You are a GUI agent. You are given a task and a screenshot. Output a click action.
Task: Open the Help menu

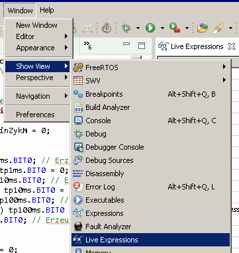(x=47, y=10)
